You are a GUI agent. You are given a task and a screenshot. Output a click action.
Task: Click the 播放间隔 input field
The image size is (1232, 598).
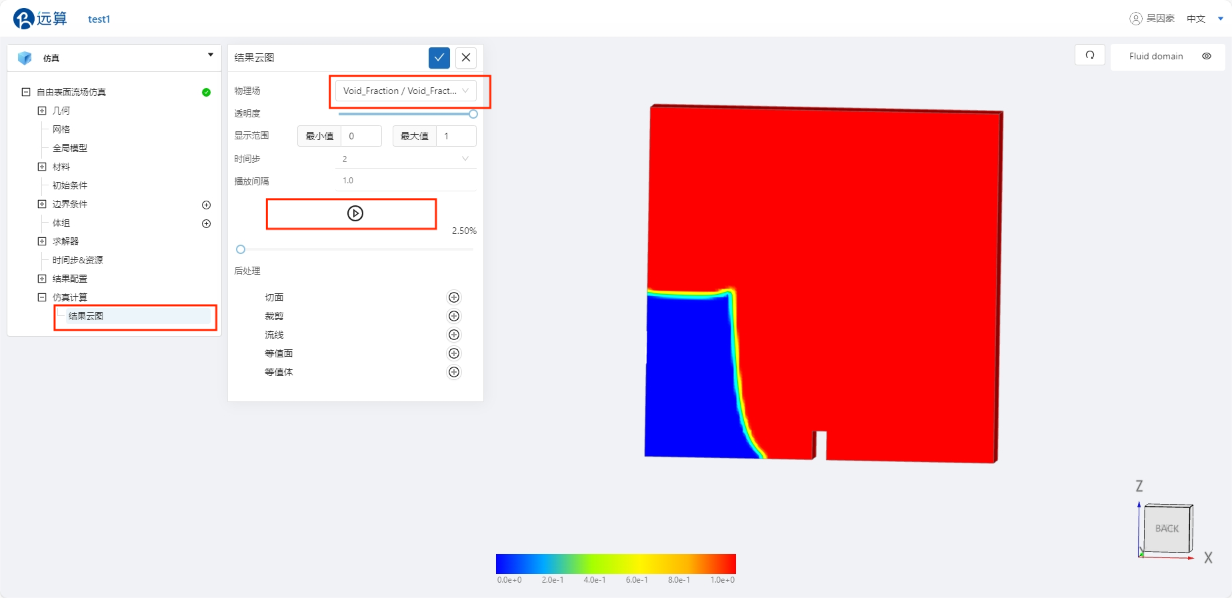click(x=406, y=181)
